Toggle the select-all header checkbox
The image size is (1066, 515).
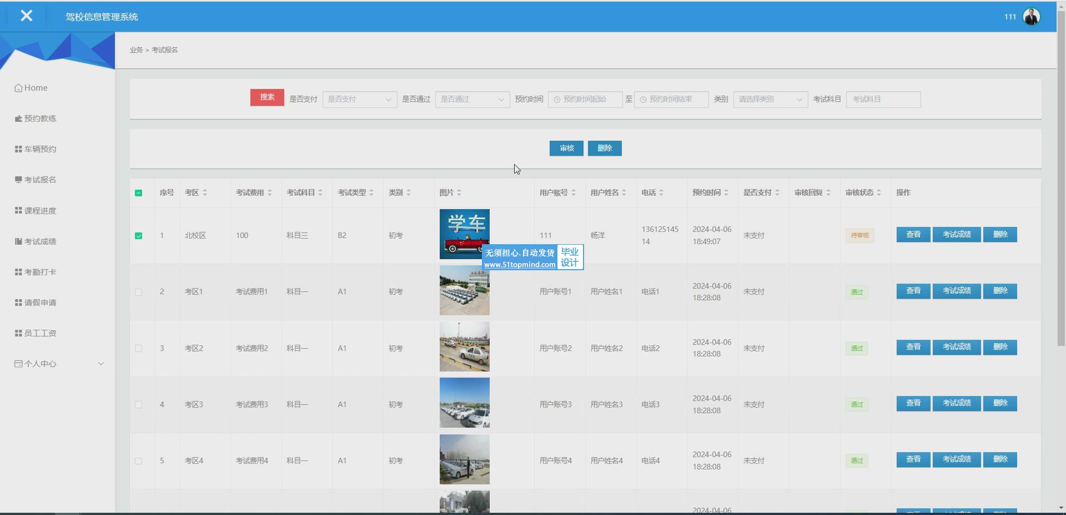(x=139, y=193)
